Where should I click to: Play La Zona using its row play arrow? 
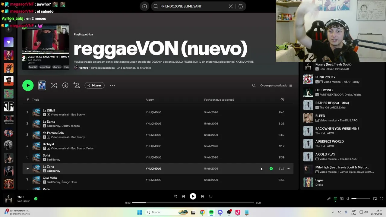[27, 169]
